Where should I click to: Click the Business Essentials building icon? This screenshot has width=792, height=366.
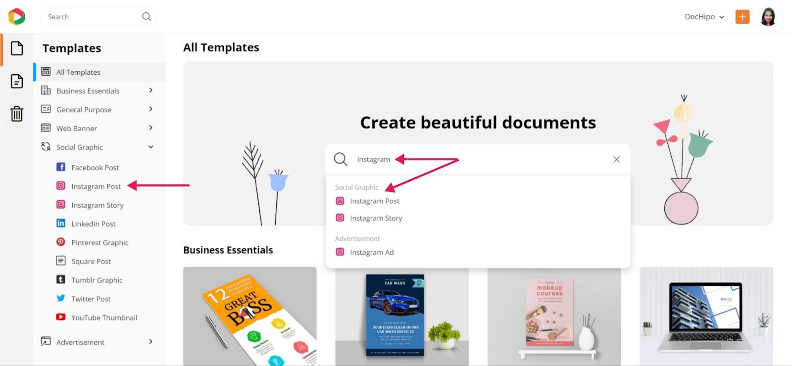[46, 91]
